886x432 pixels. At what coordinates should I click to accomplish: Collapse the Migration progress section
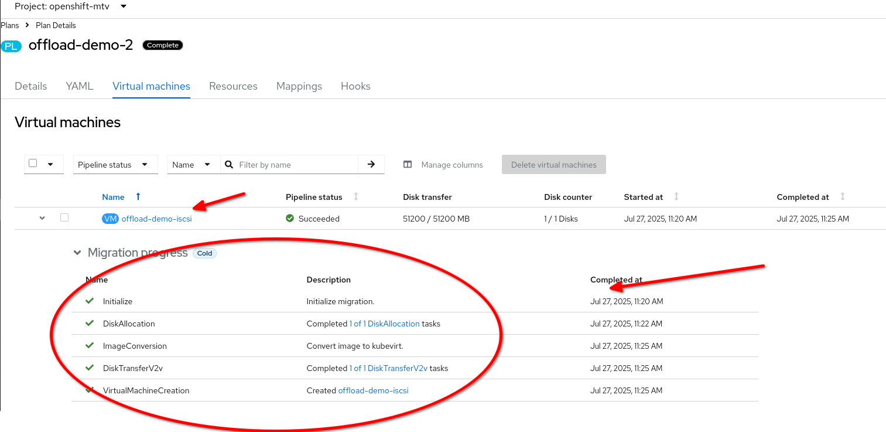77,253
